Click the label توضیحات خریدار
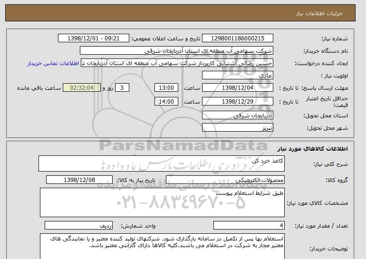This screenshot has width=366, height=259. point(329,249)
